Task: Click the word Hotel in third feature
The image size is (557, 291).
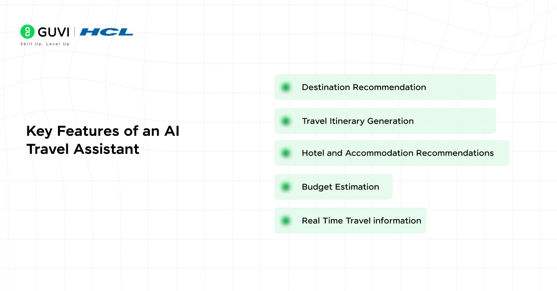Action: point(312,153)
